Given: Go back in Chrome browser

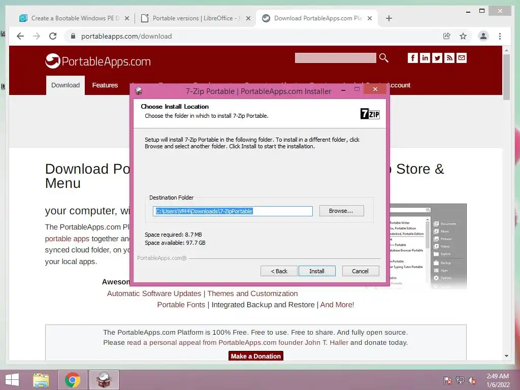Looking at the screenshot, I should pyautogui.click(x=20, y=36).
